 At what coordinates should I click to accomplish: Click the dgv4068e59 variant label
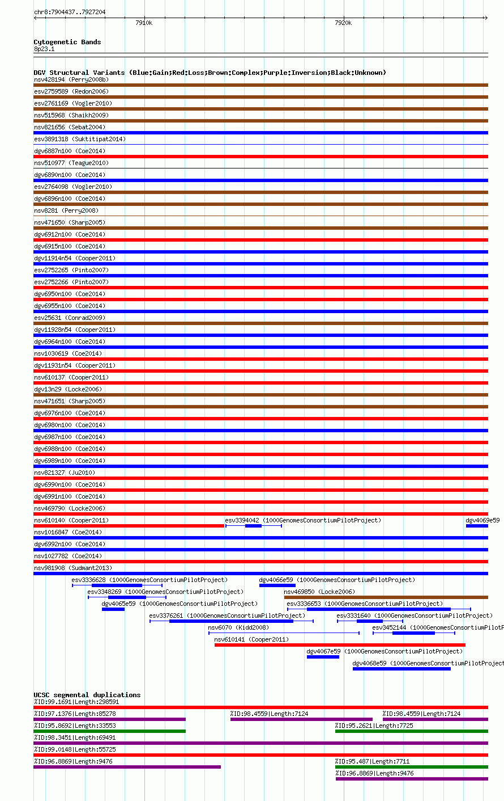pyautogui.click(x=428, y=663)
